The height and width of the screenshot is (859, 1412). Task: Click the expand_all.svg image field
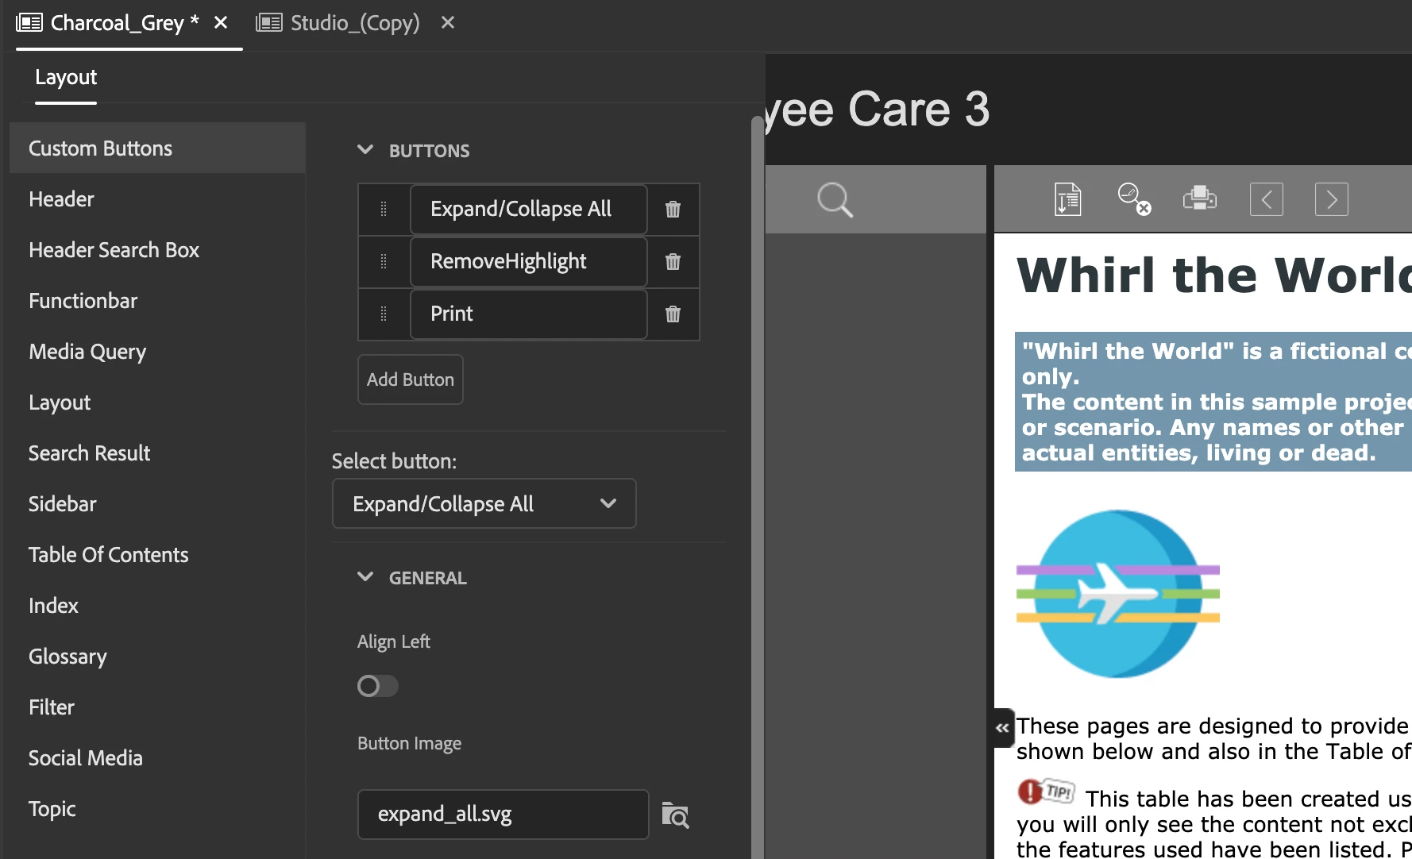pyautogui.click(x=503, y=815)
